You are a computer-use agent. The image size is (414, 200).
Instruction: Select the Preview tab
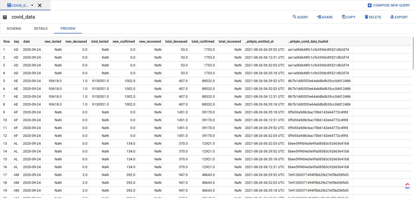coord(68,28)
